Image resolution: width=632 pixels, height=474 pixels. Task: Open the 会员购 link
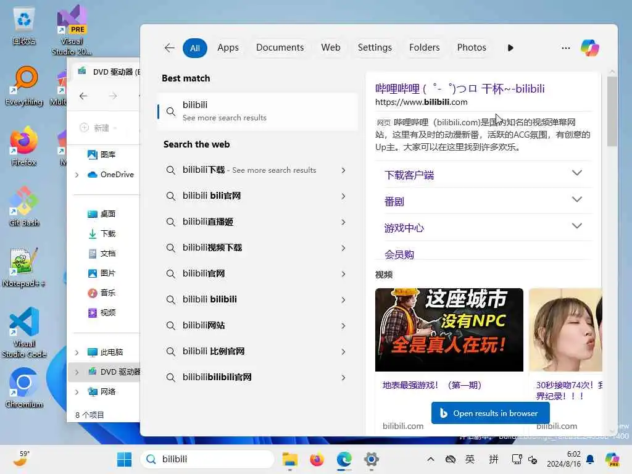pyautogui.click(x=399, y=255)
